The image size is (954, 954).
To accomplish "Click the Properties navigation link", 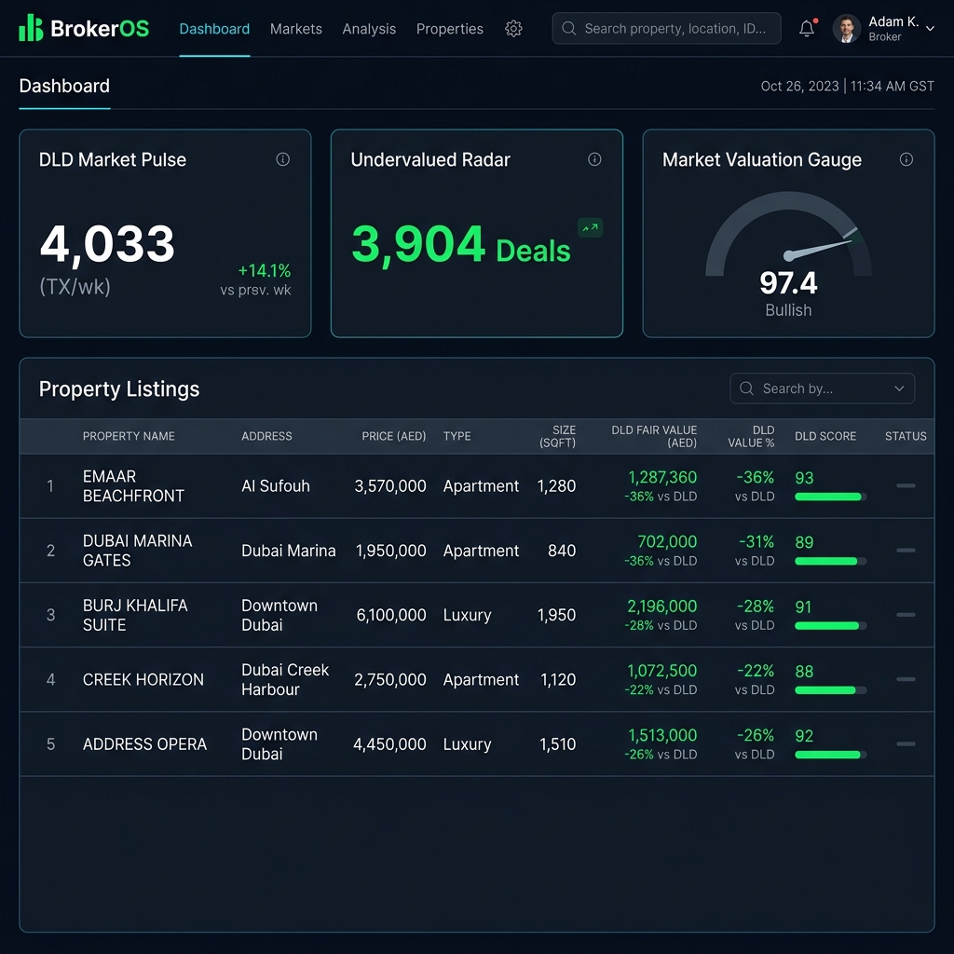I will coord(450,29).
